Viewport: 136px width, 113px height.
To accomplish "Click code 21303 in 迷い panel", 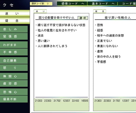I will pos(38,101).
